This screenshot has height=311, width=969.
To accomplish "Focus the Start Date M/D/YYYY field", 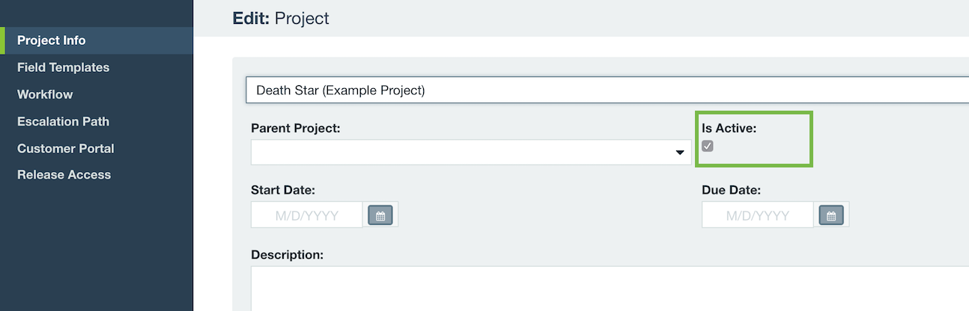I will 307,215.
